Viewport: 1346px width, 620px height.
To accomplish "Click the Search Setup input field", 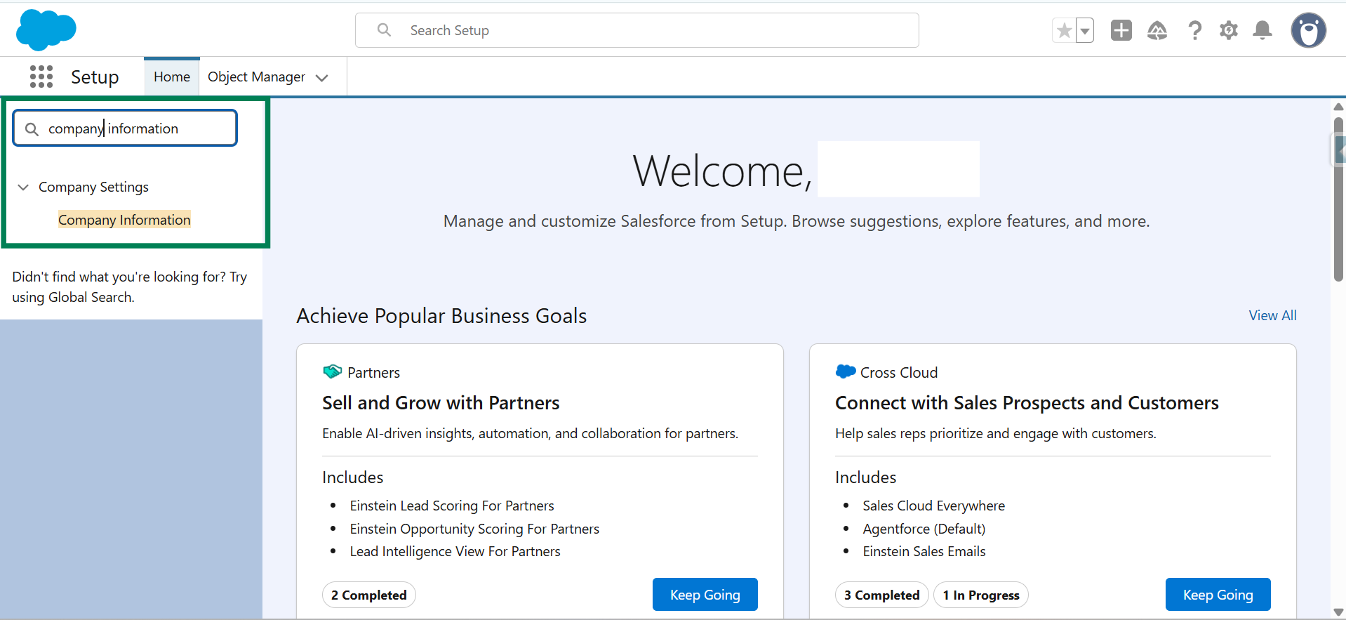I will coord(637,30).
